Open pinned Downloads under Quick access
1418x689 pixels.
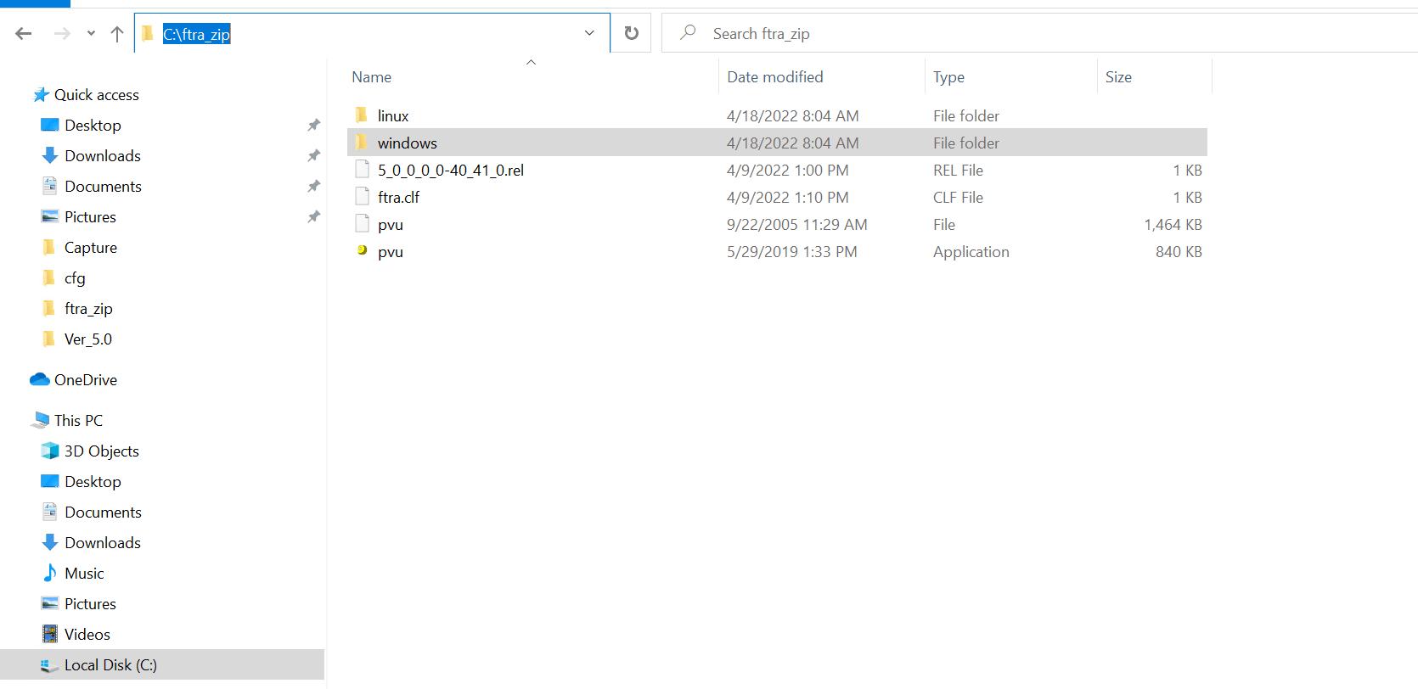[x=103, y=156]
